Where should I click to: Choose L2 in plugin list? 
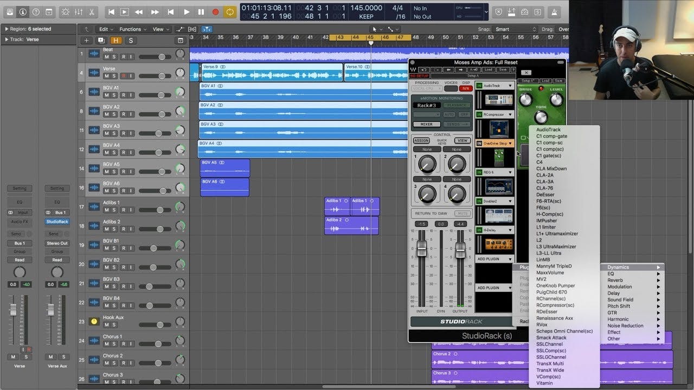pyautogui.click(x=539, y=240)
